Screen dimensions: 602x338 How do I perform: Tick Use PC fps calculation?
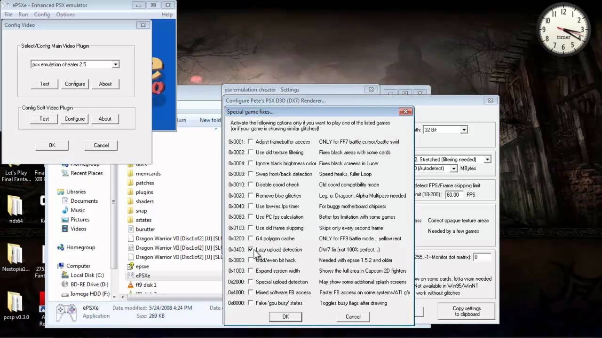coord(251,217)
